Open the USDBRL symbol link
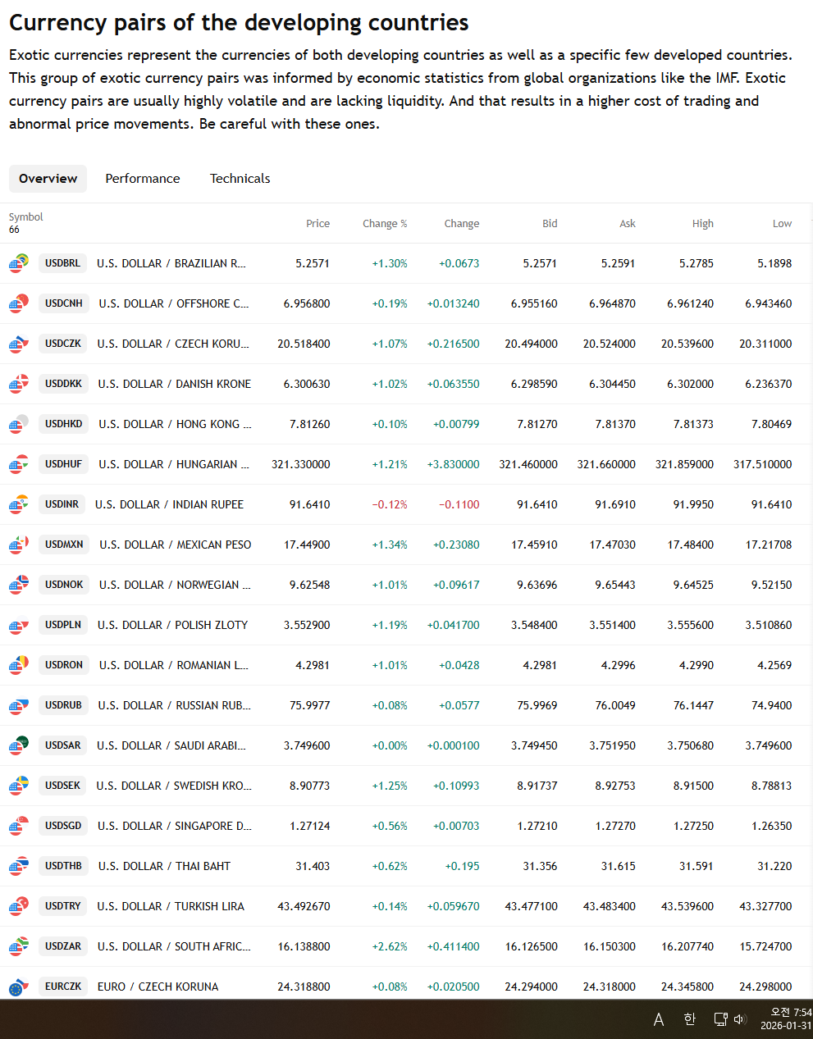 tap(63, 263)
